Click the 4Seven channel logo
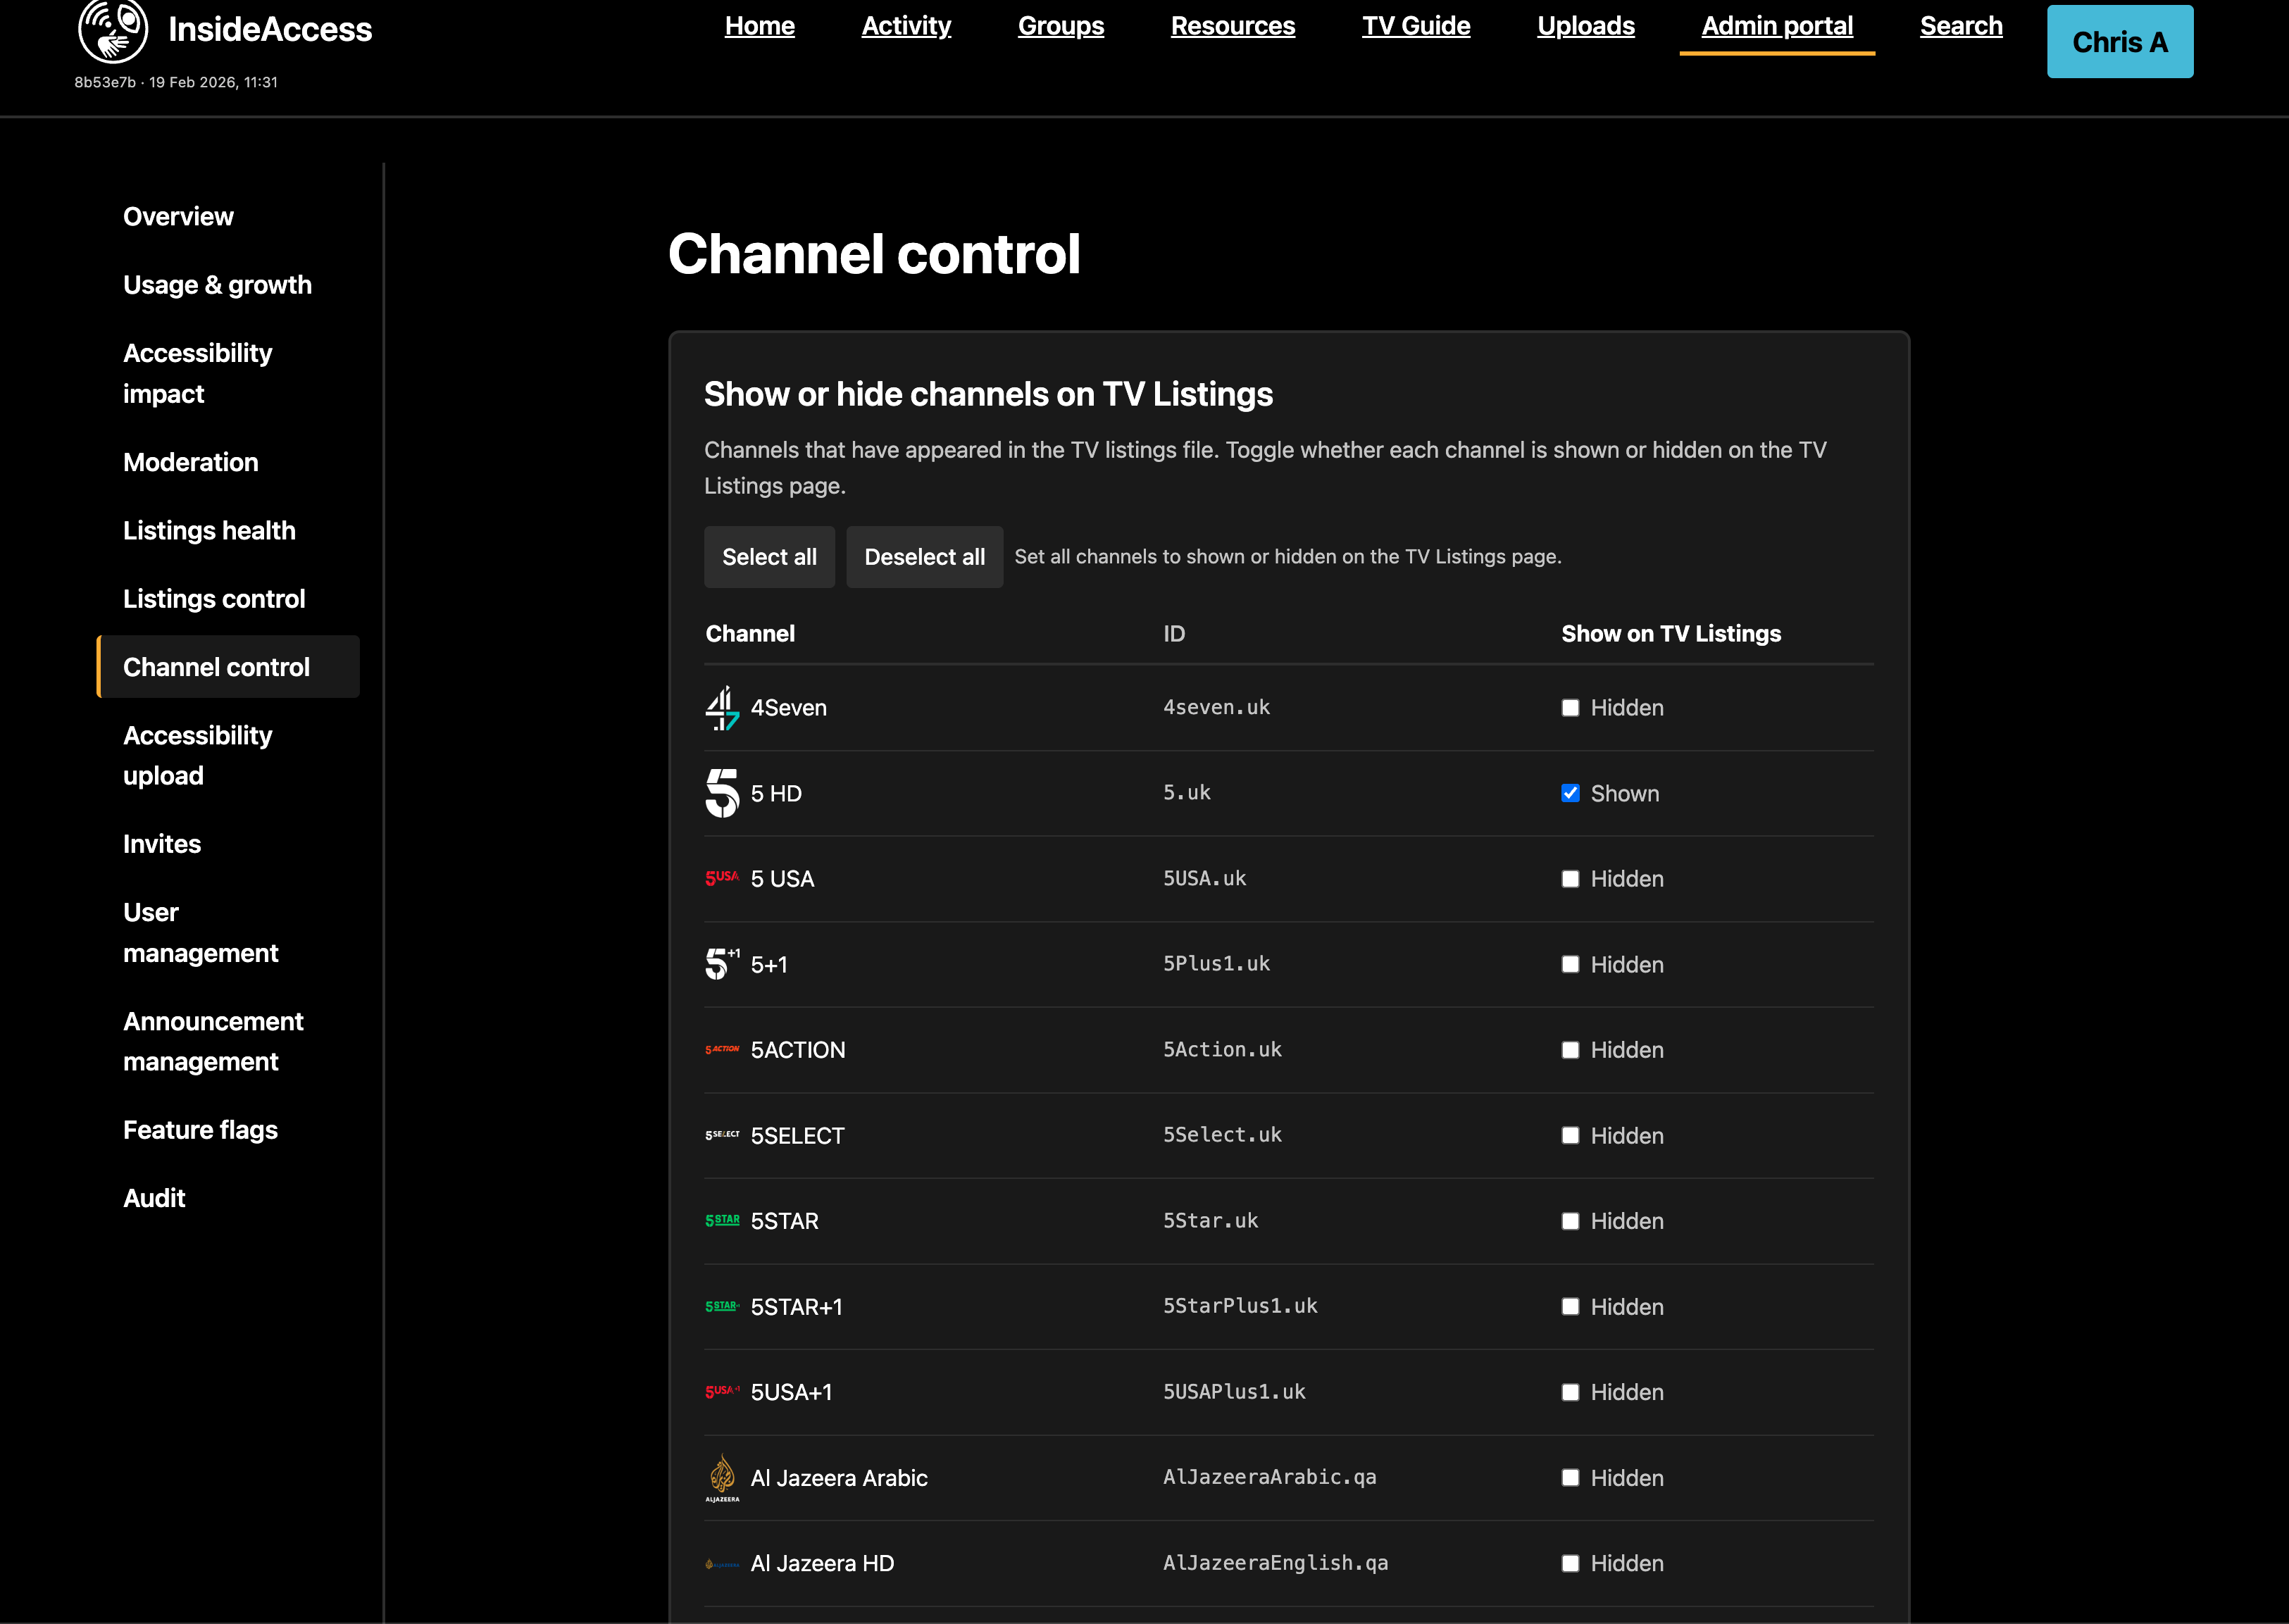Viewport: 2289px width, 1624px height. (722, 707)
